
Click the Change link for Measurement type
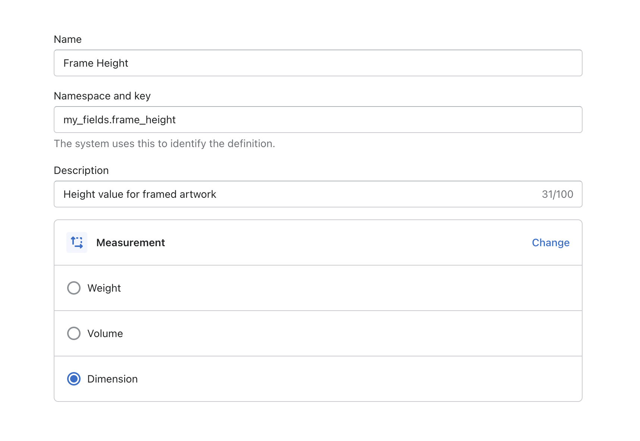550,242
